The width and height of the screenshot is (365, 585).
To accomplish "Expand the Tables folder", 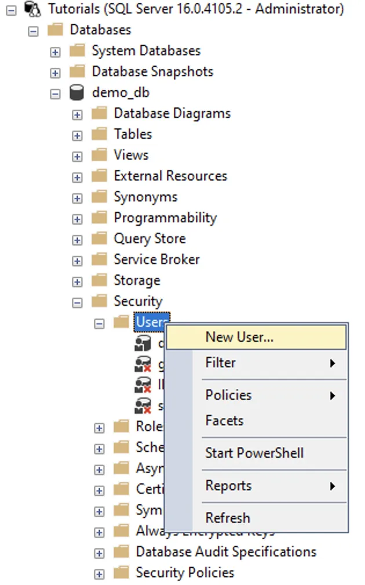I will pyautogui.click(x=77, y=135).
